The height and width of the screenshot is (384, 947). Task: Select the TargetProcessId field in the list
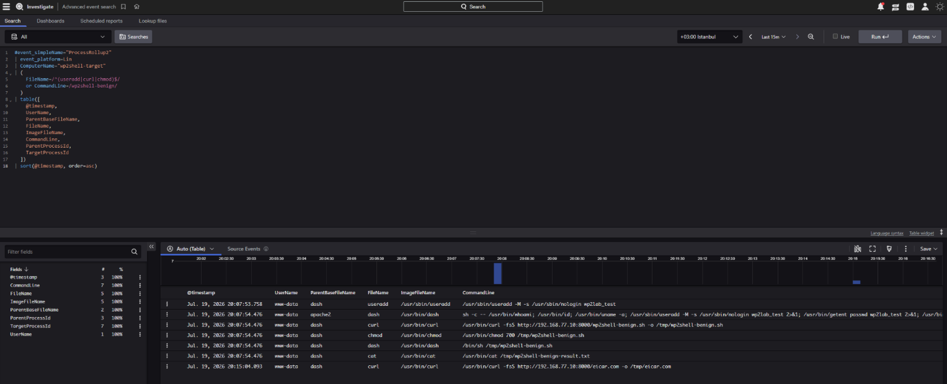click(x=30, y=326)
